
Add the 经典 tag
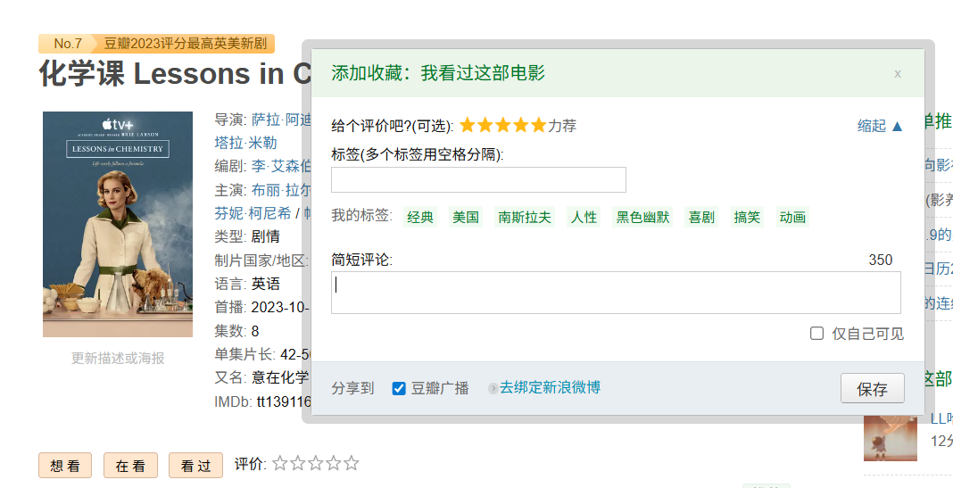420,217
